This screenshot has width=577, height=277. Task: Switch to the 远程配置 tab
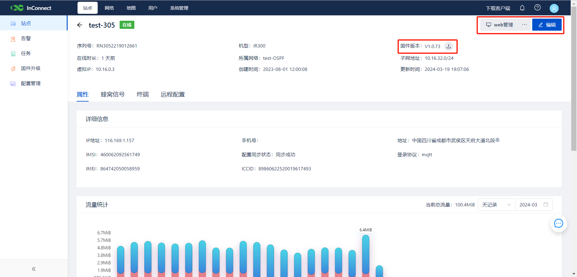tap(173, 95)
